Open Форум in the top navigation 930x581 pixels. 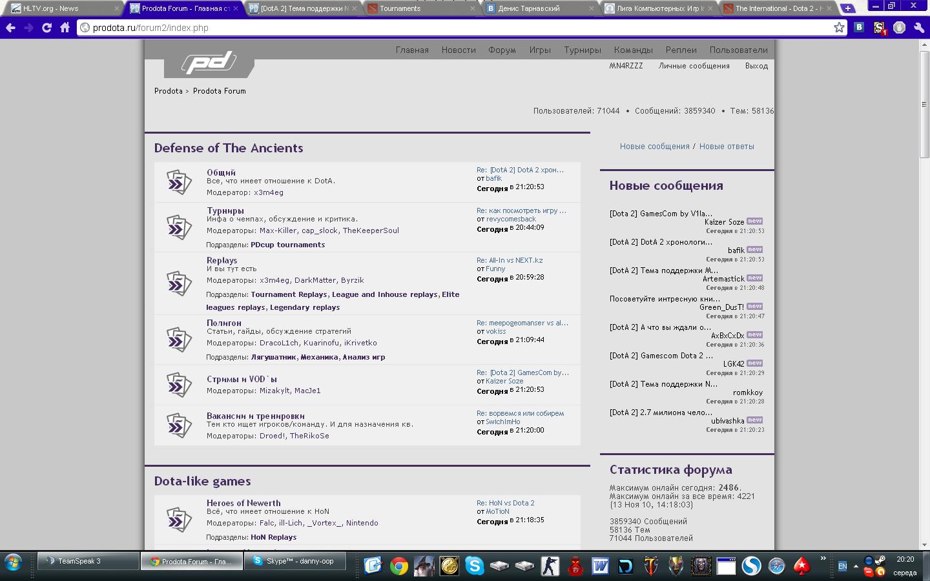click(502, 50)
